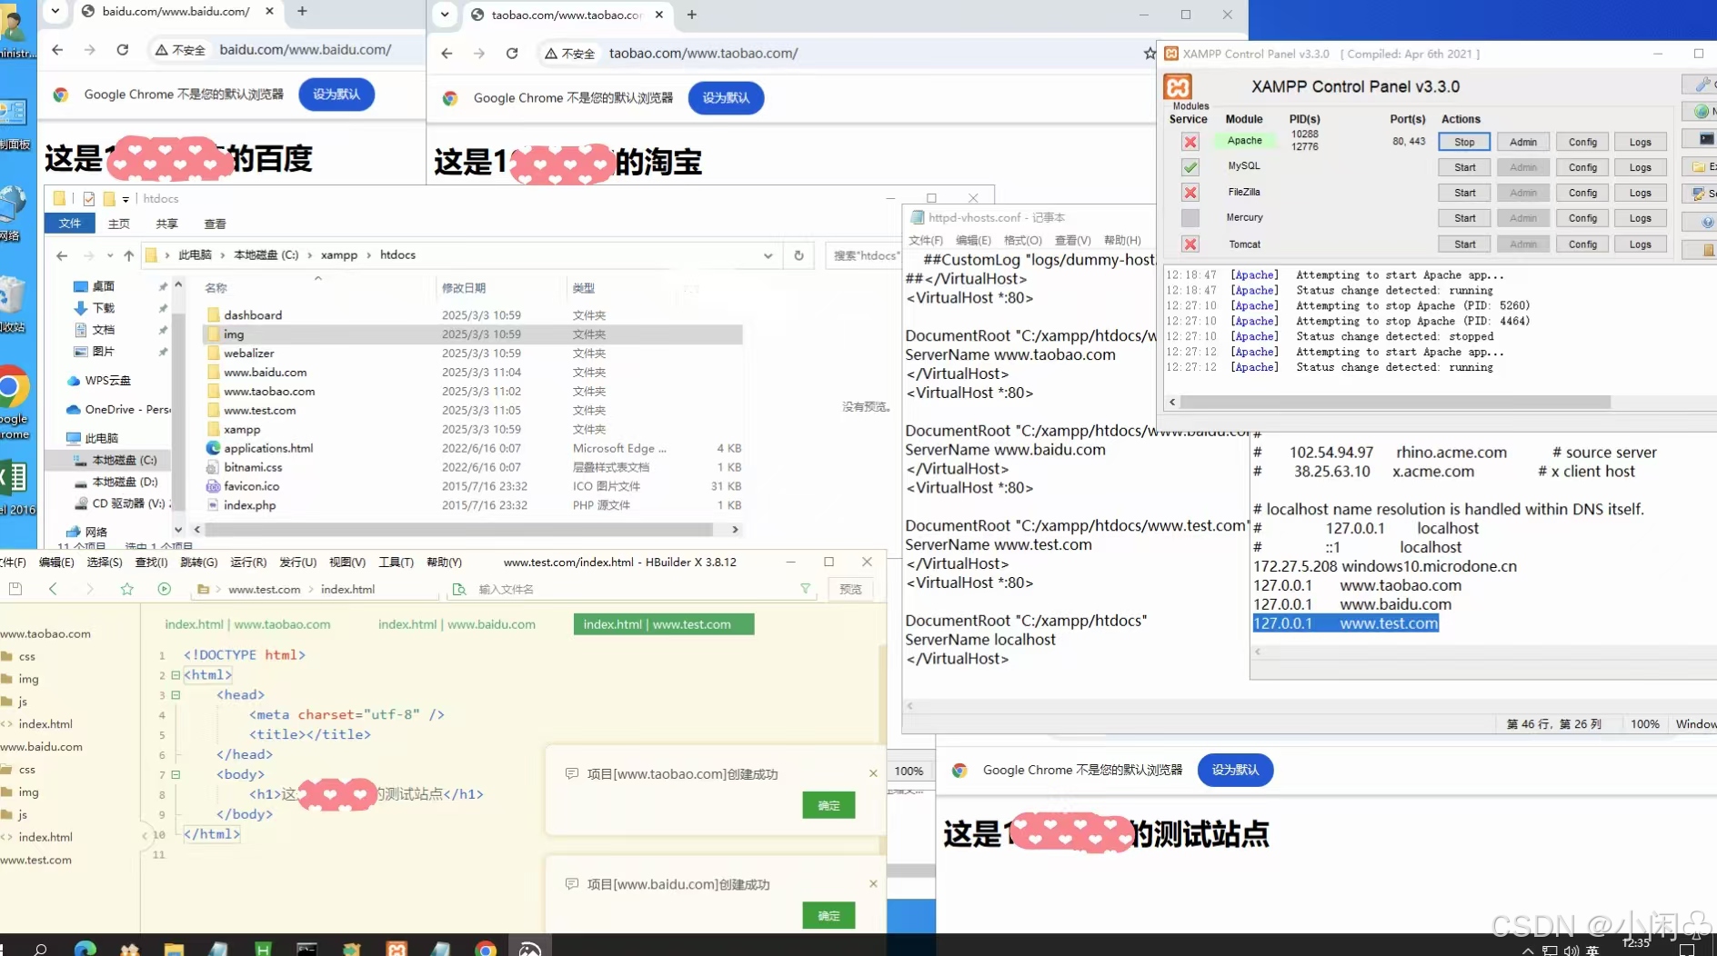Select the www.taobao.com folder in htdocs
The height and width of the screenshot is (956, 1717).
(x=269, y=392)
